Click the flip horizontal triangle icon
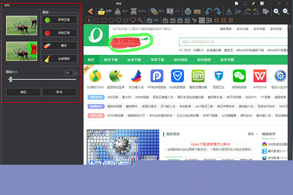The image size is (293, 195). (x=229, y=11)
